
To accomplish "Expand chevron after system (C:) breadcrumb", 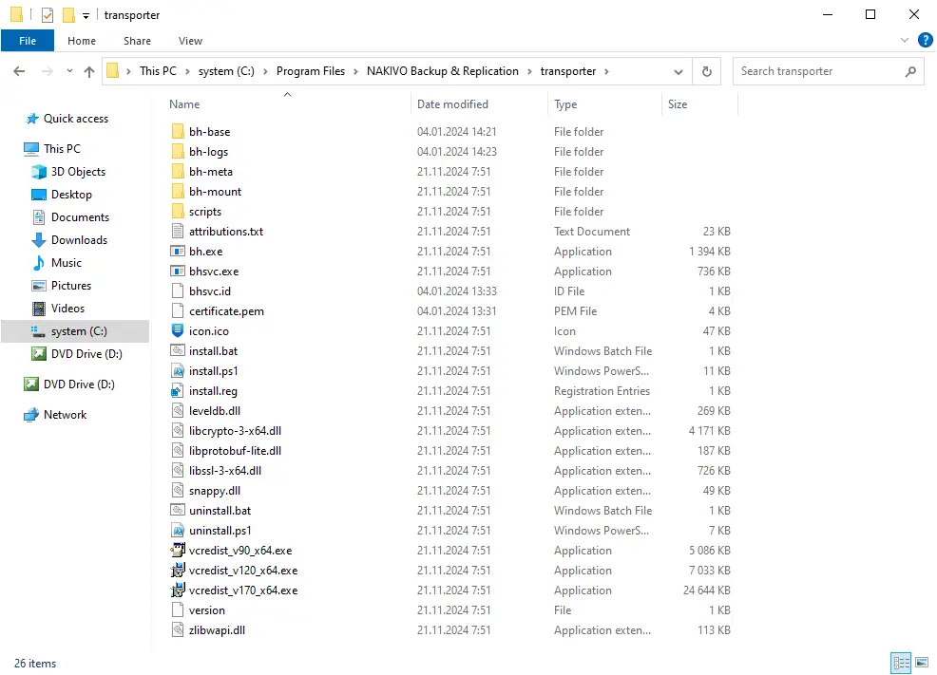I will click(265, 71).
